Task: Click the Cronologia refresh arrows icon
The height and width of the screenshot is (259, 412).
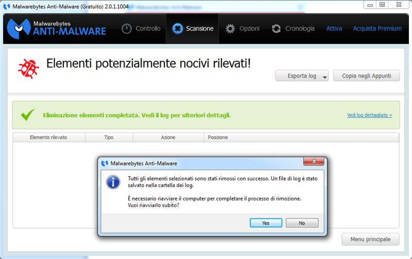Action: pos(276,29)
